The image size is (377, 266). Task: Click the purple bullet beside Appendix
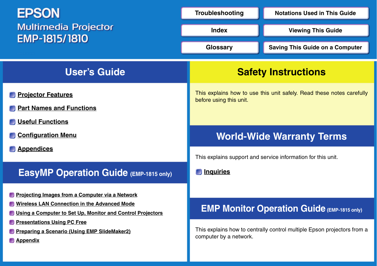(x=12, y=241)
